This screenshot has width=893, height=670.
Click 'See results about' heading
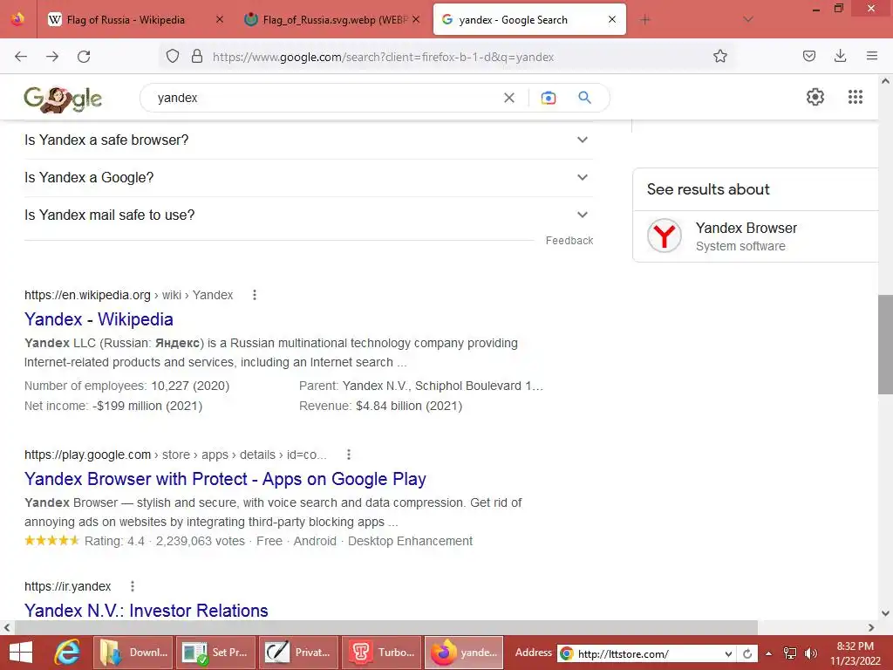[708, 189]
